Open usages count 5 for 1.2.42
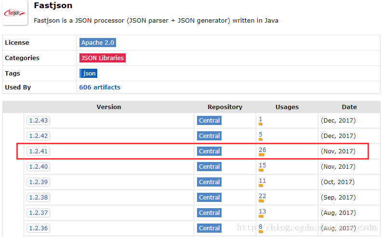Viewport: 382px width, 237px height. coord(261,135)
